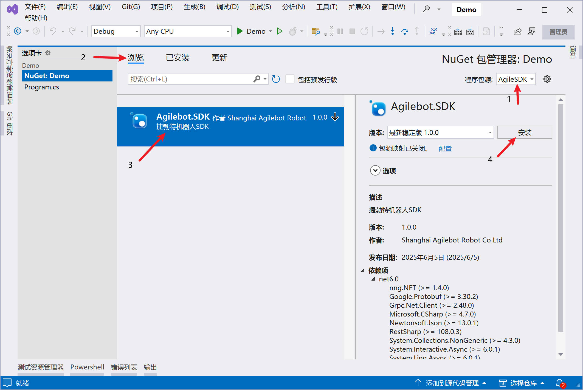Click the navigate forward arrow icon

coord(36,31)
